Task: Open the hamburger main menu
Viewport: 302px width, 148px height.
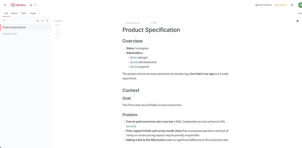Action: coord(5,5)
